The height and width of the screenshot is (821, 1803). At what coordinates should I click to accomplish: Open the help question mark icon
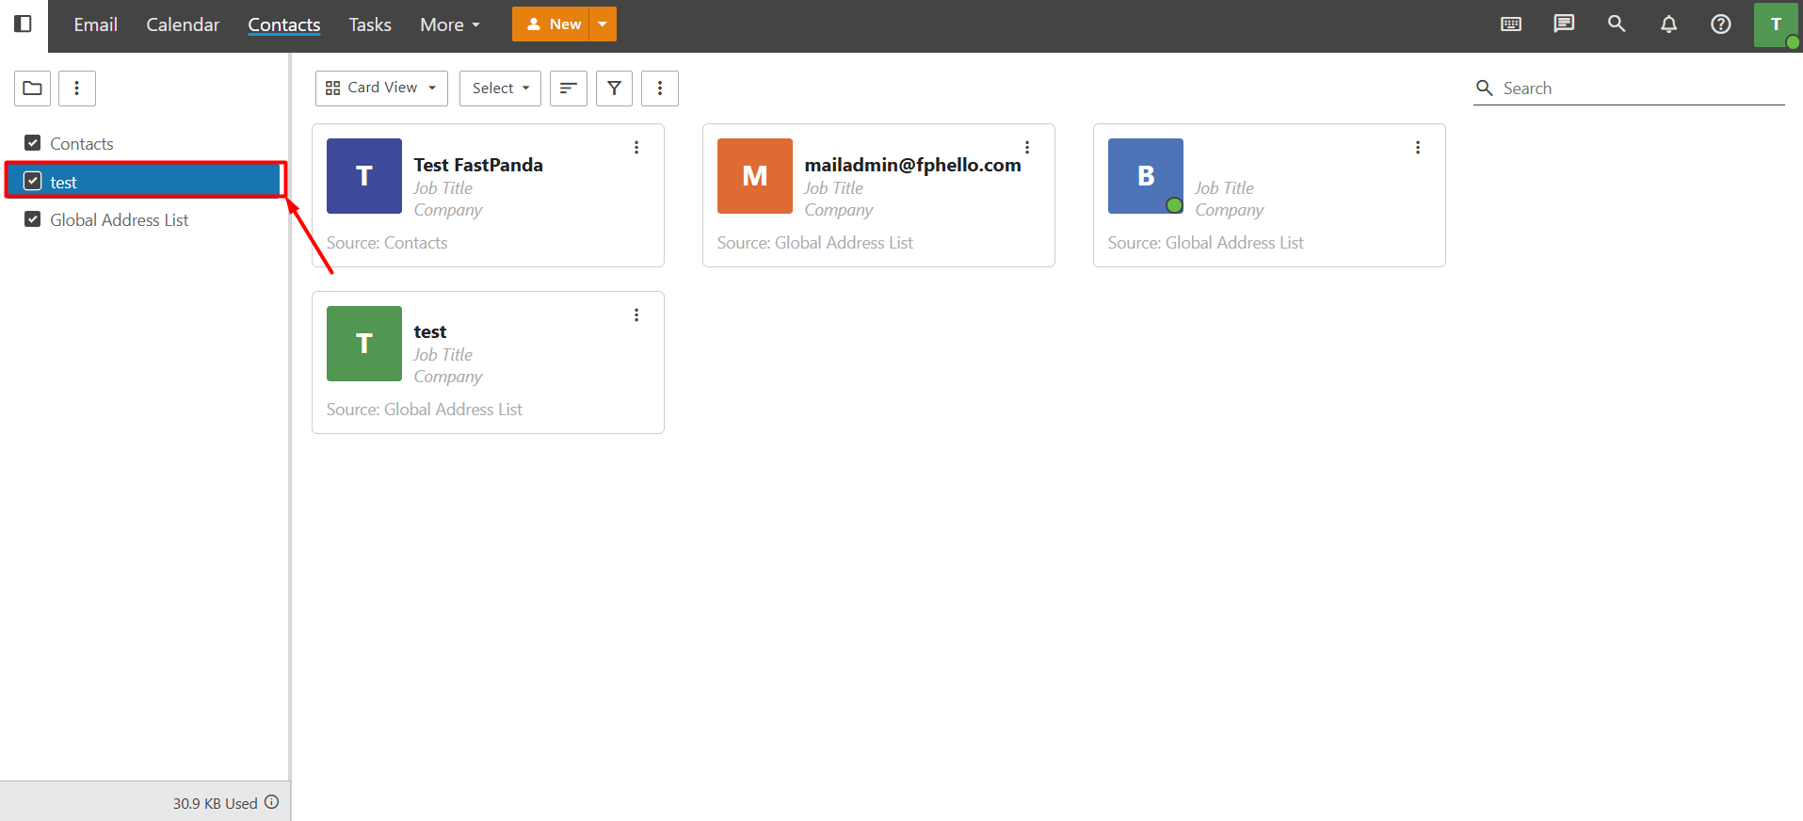coord(1721,24)
